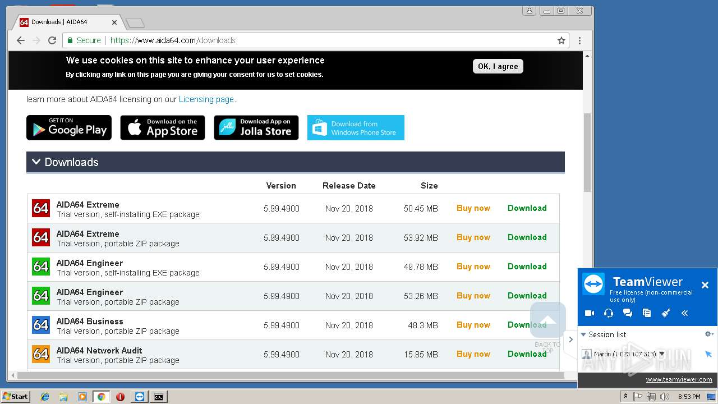
Task: Buy now AIDA64 Extreme EXE package
Action: pos(473,208)
